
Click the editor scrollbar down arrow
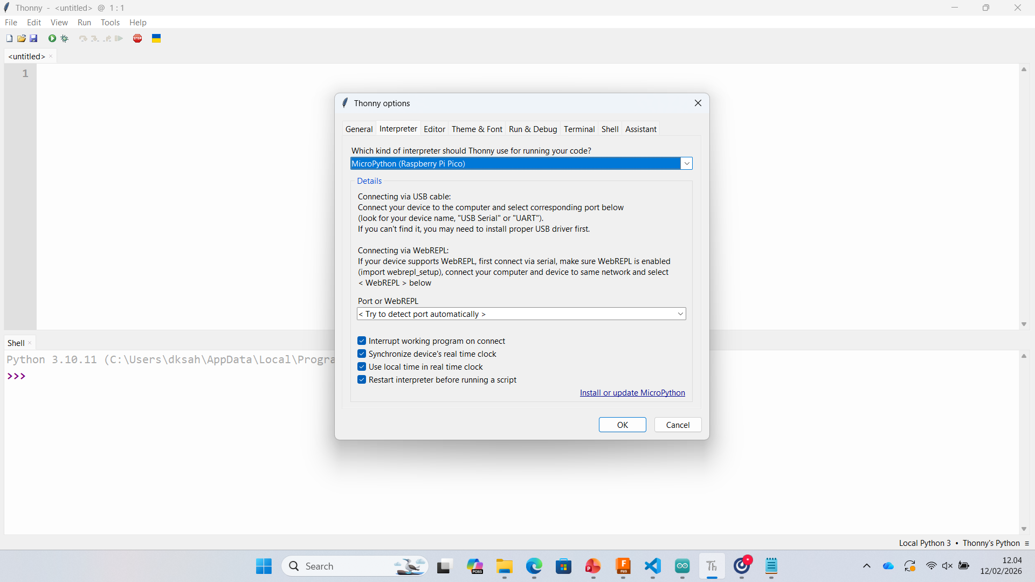[x=1024, y=324]
